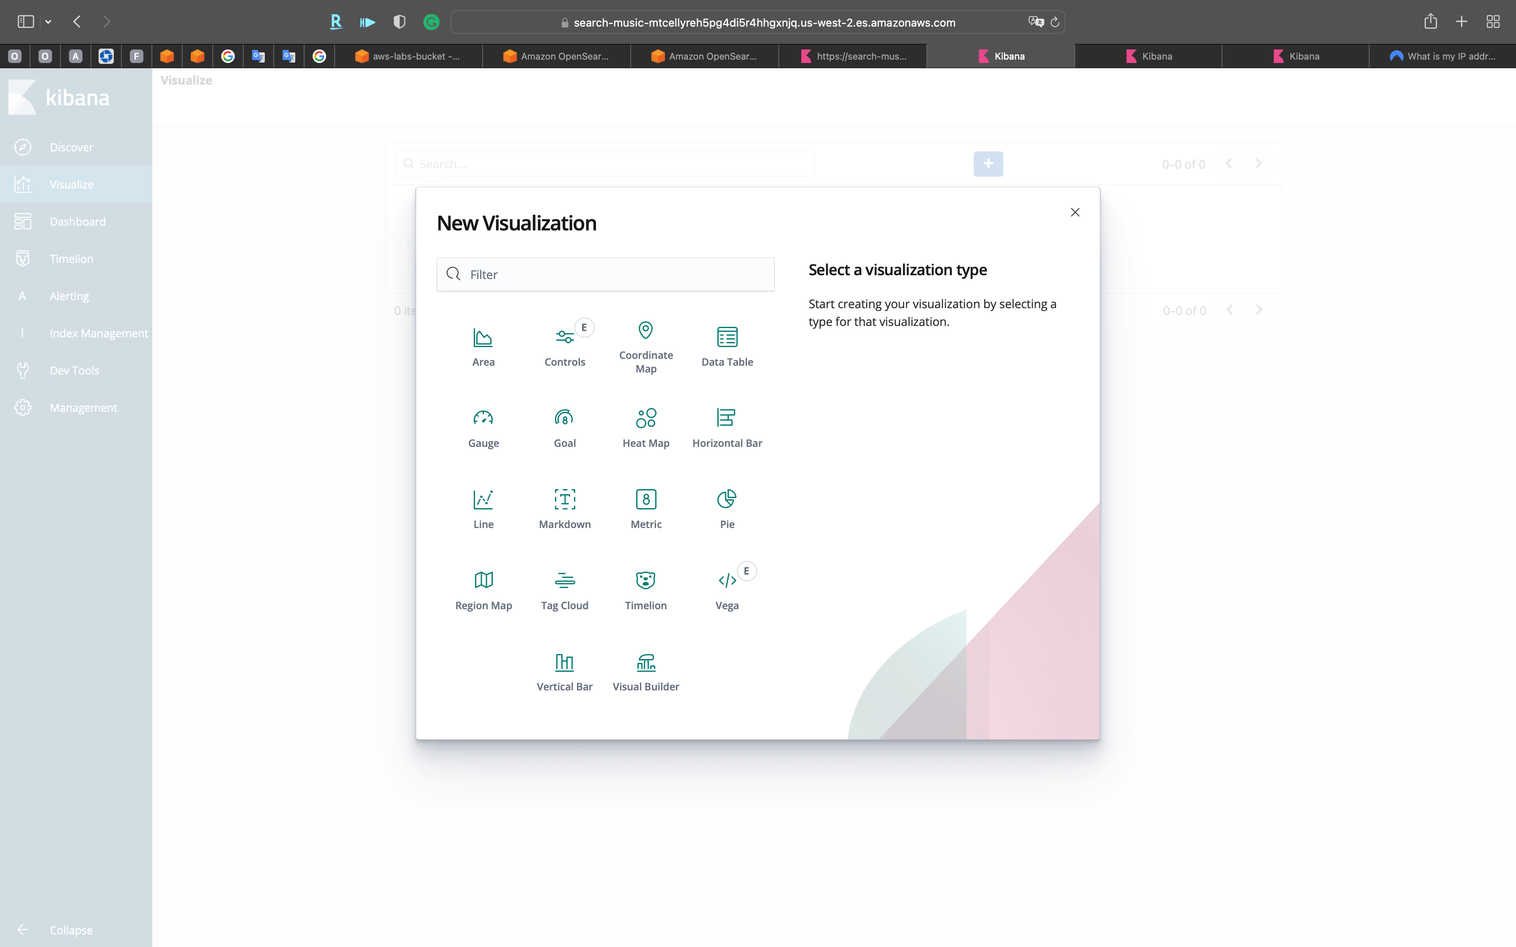Image resolution: width=1516 pixels, height=947 pixels.
Task: Switch to the aws-labs-bucket browser tab
Action: coord(410,56)
